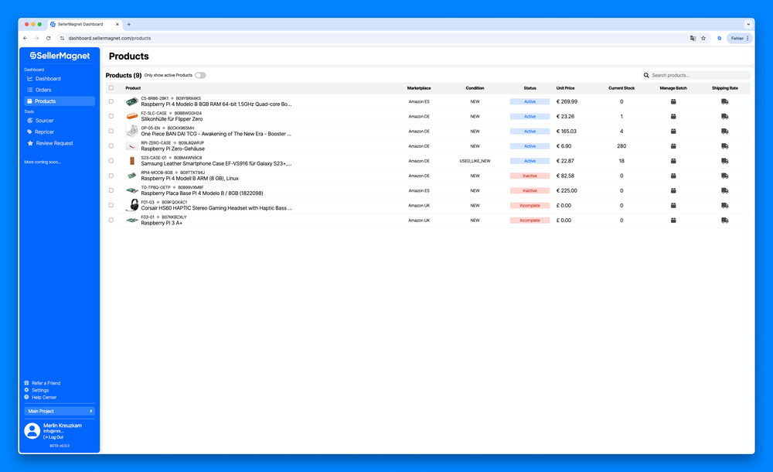Open Manage Batch for Silikonhülle für Flipper Zero

click(x=673, y=117)
